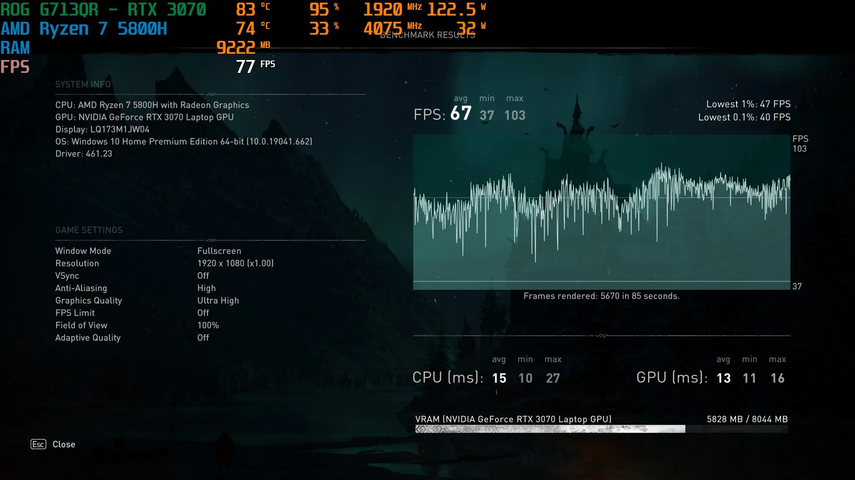Select the 'Driver: 461.23' line

pos(84,154)
